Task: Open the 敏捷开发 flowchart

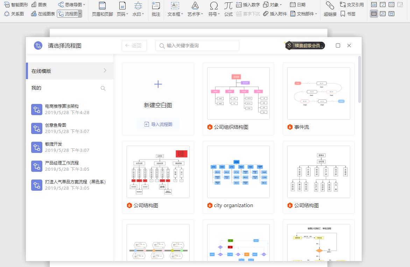Action: coord(69,147)
